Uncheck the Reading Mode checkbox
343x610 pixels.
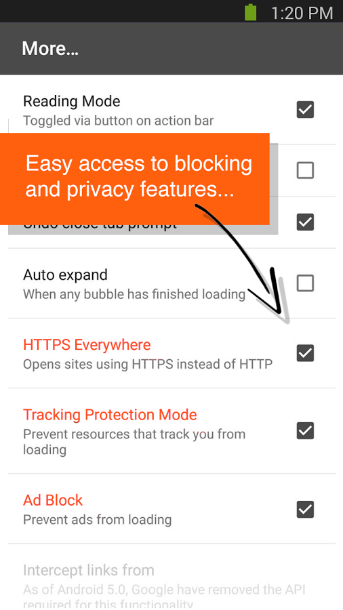coord(305,109)
